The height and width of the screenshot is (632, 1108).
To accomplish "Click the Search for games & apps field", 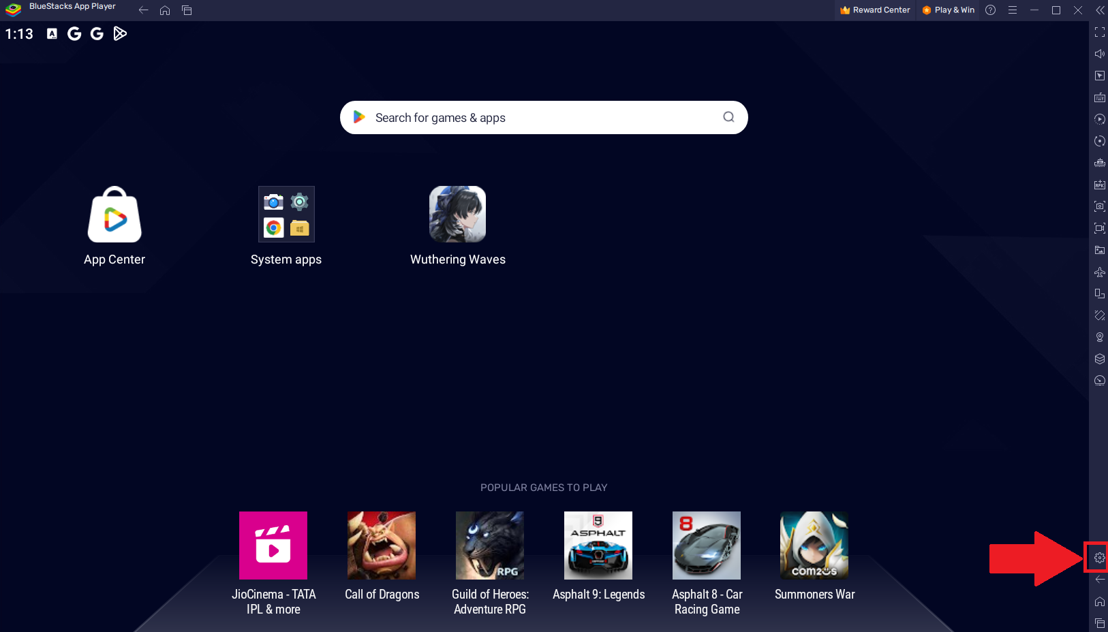I will coord(544,118).
